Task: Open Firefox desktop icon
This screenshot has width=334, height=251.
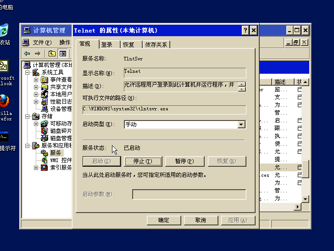Action: (4, 102)
